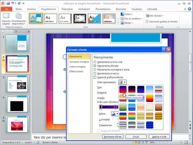The height and width of the screenshot is (145, 193).
Task: Select the first Austin theme thumbnail
Action: (x=36, y=18)
